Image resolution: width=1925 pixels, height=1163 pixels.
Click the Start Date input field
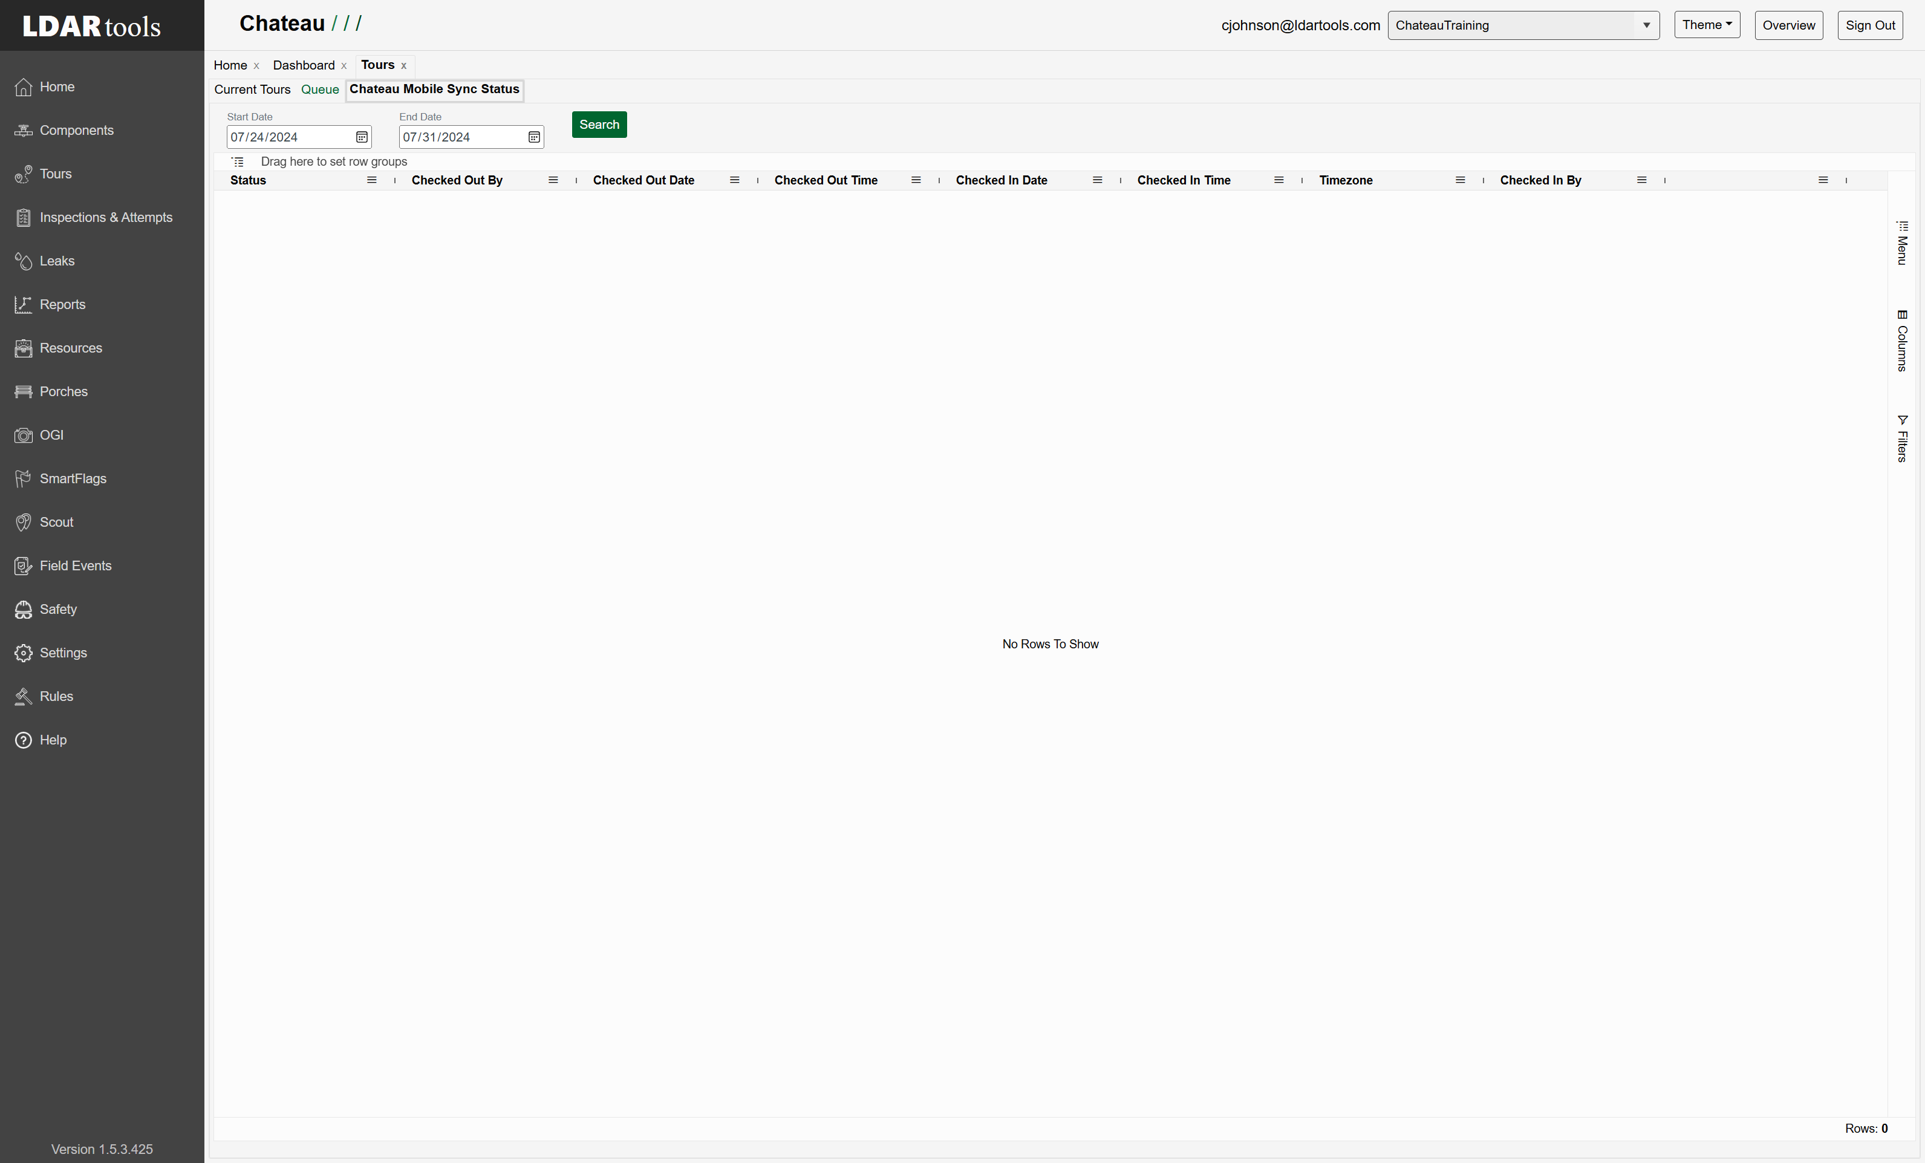[x=299, y=137]
